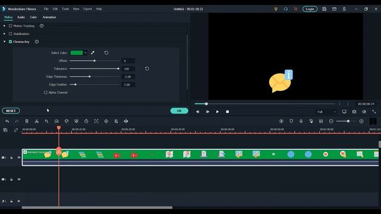The height and width of the screenshot is (214, 381).
Task: Hide video track 1 with the eye icon
Action: point(19,180)
